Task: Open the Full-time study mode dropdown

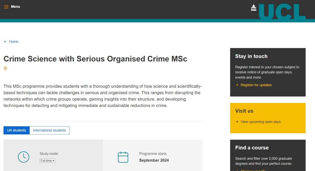Action: point(48,161)
